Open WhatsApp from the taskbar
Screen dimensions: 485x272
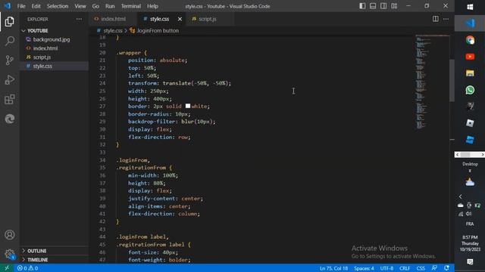click(470, 90)
